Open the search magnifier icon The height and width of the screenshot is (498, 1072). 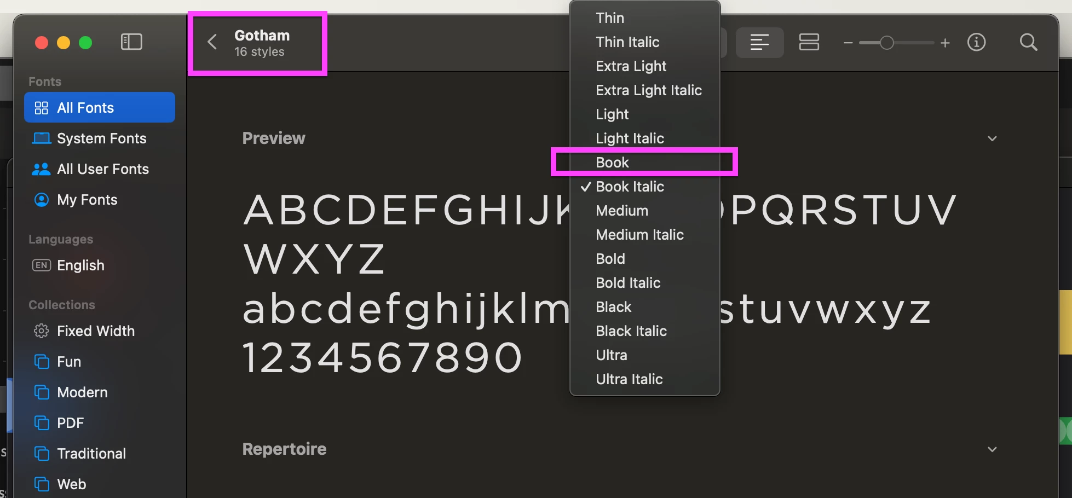(x=1028, y=42)
